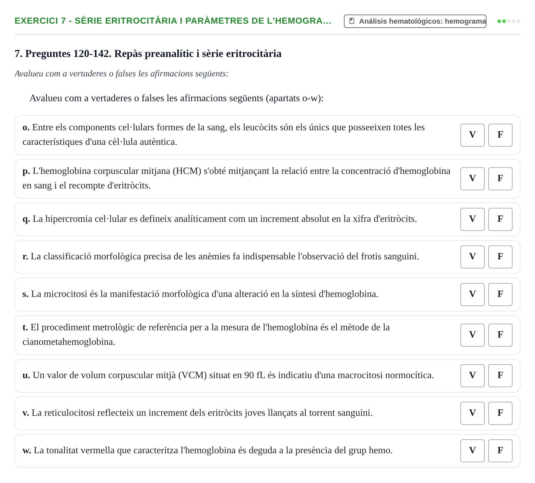Viewport: 535px width, 483px height.
Task: Pick F for statement u about VCM 90 fL
Action: tap(500, 376)
